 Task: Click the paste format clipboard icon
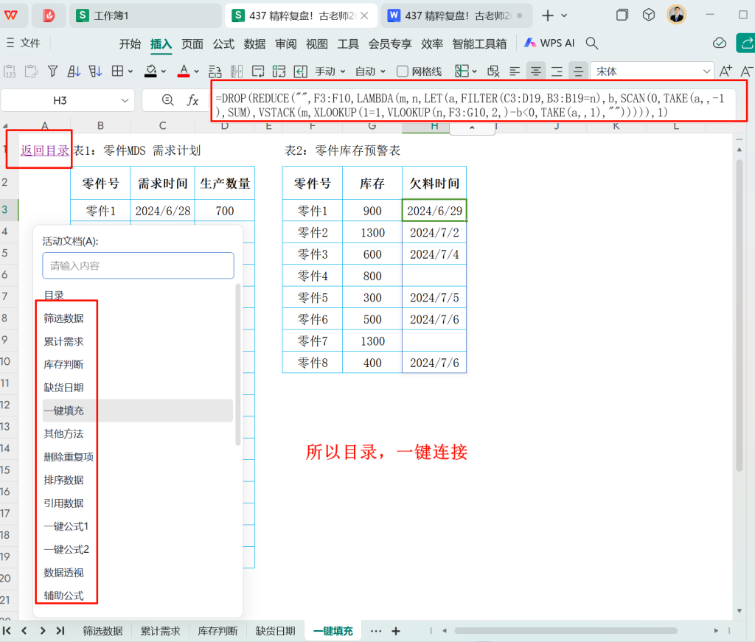[31, 71]
